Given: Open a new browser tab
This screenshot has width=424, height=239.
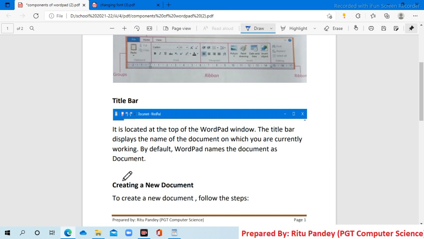Looking at the screenshot, I should 169,5.
